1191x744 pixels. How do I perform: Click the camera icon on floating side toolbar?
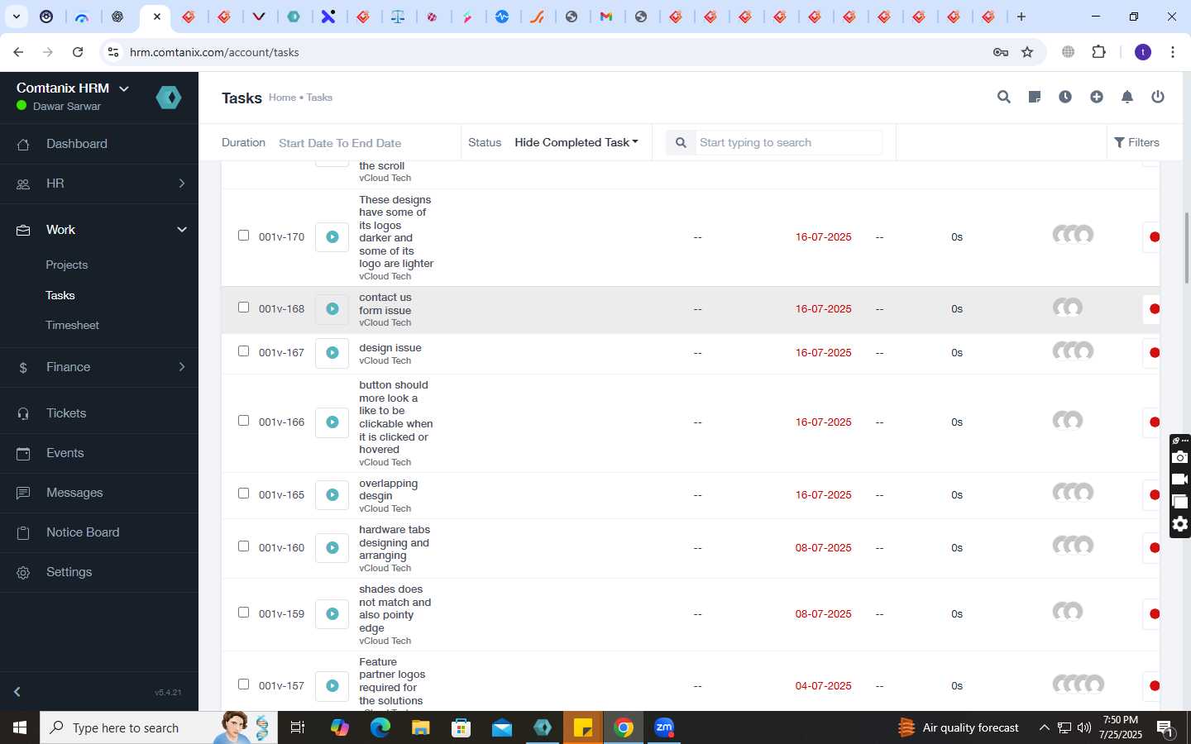1180,457
